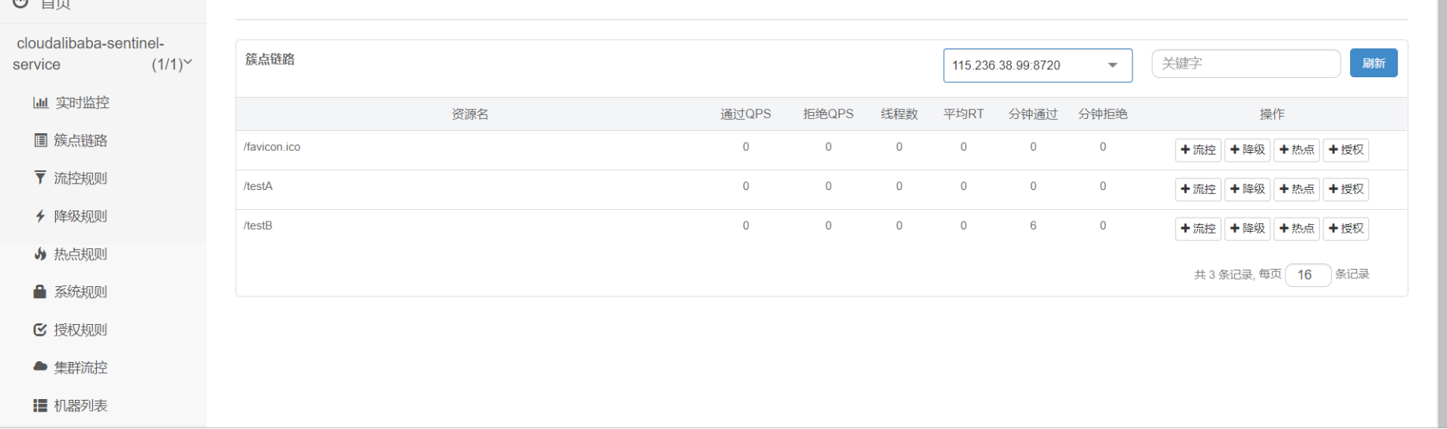Click the grid icon beside 机器列表
This screenshot has height=429, width=1447.
40,405
